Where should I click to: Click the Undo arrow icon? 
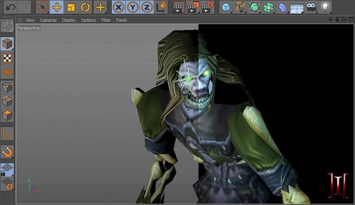[10, 7]
